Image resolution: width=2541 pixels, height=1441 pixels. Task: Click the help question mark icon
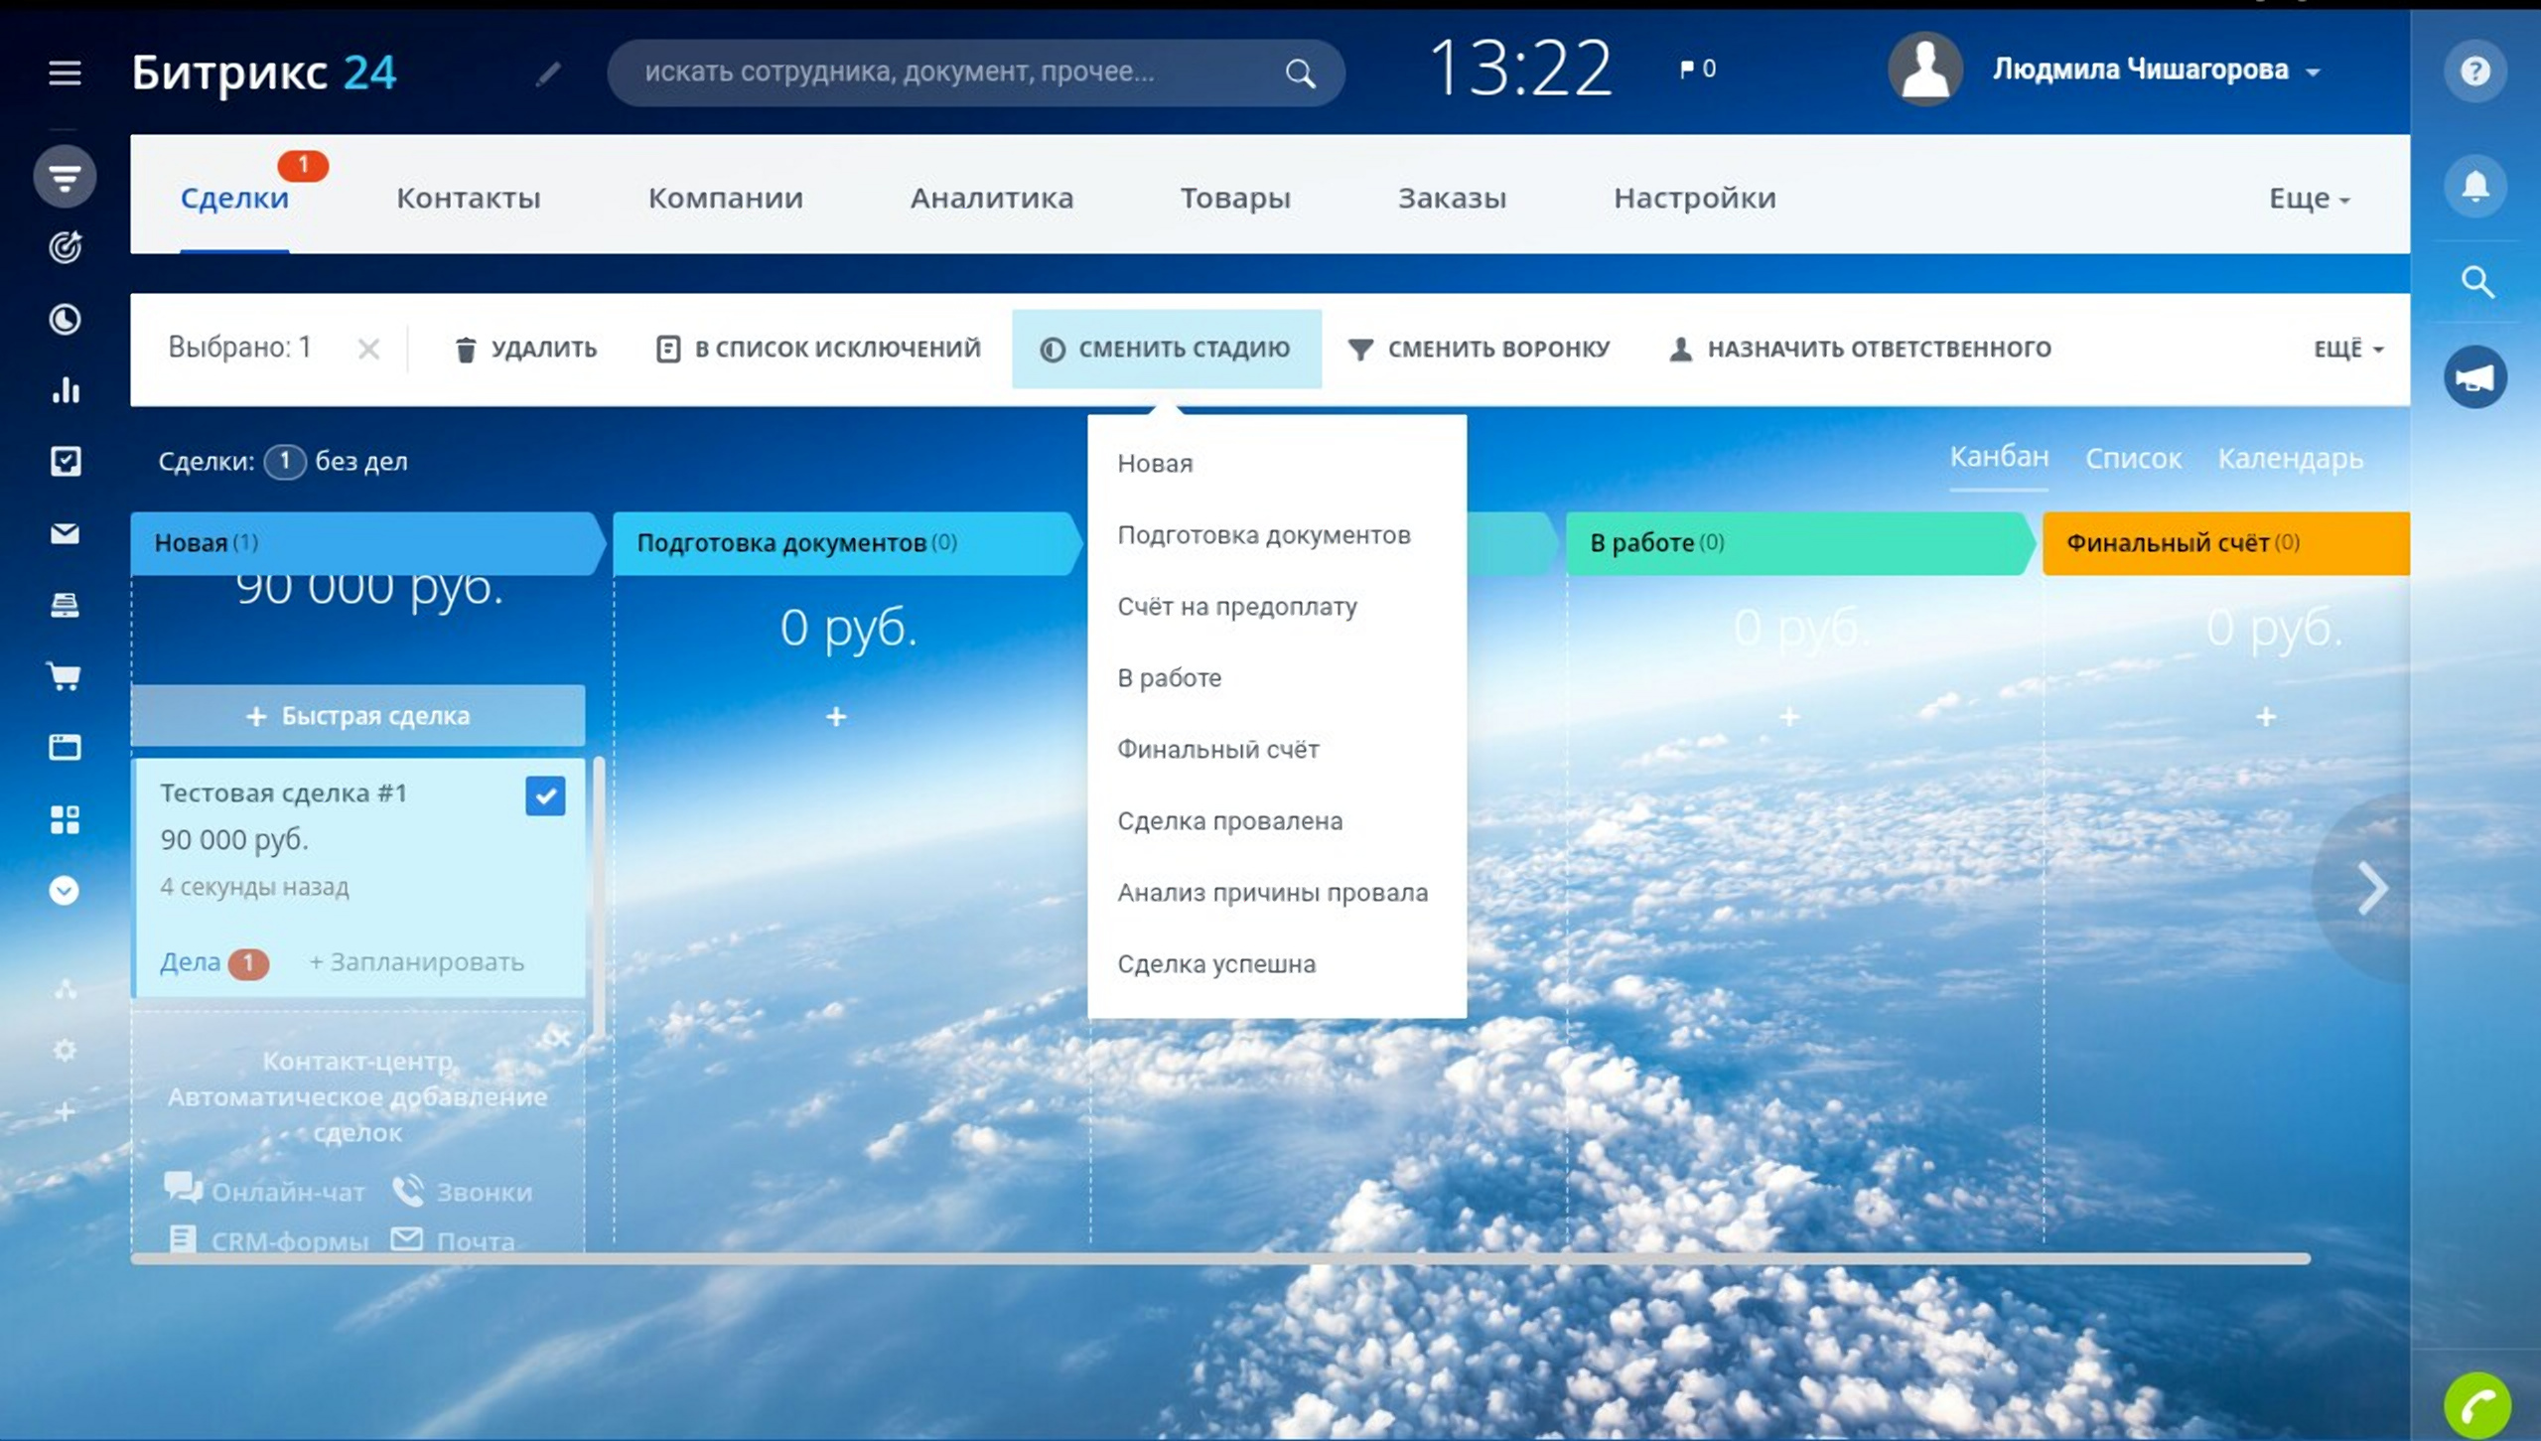pyautogui.click(x=2475, y=72)
